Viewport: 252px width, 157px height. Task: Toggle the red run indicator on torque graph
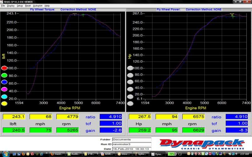click(4, 68)
